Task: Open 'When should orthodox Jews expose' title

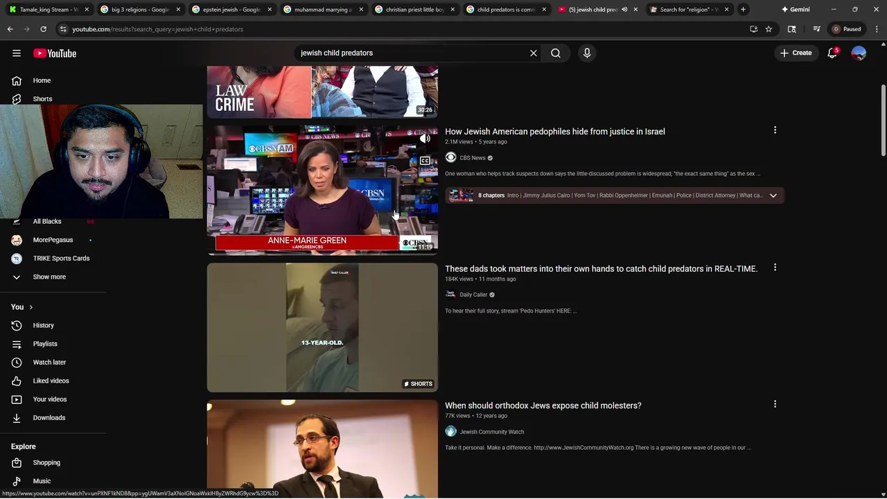Action: point(543,405)
